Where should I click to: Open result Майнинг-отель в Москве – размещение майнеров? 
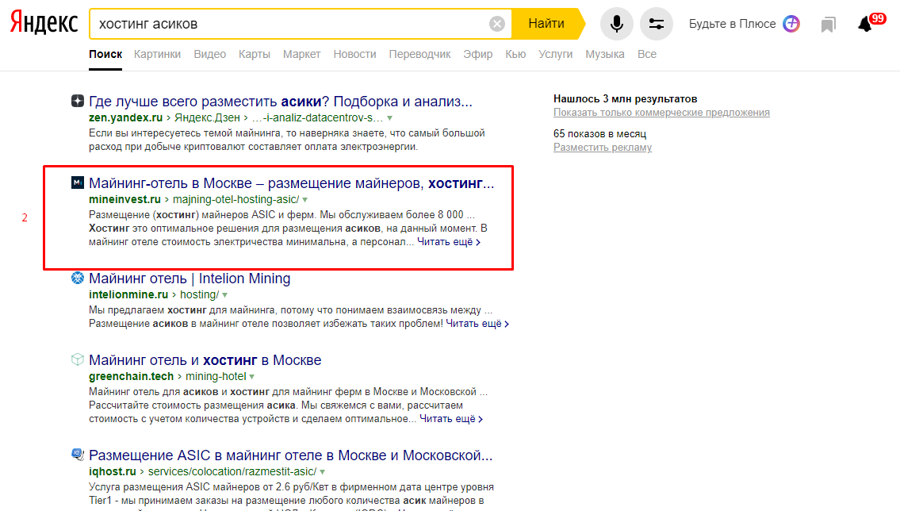click(x=291, y=183)
